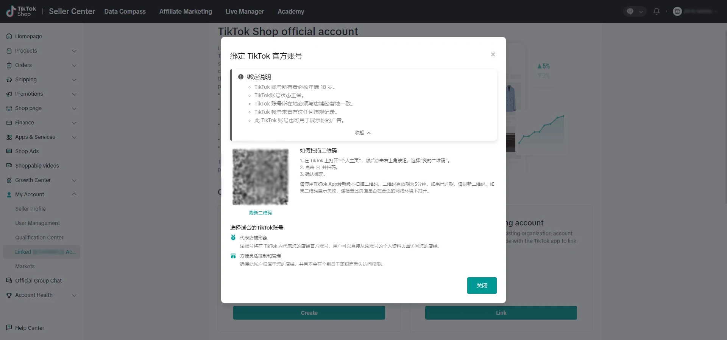Open the Data Compass tab
The height and width of the screenshot is (340, 727).
pyautogui.click(x=125, y=11)
